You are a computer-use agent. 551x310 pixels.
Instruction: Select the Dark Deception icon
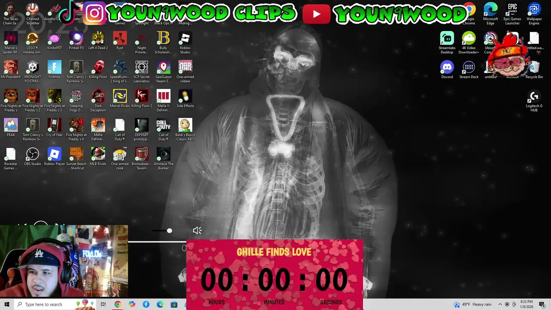98,101
